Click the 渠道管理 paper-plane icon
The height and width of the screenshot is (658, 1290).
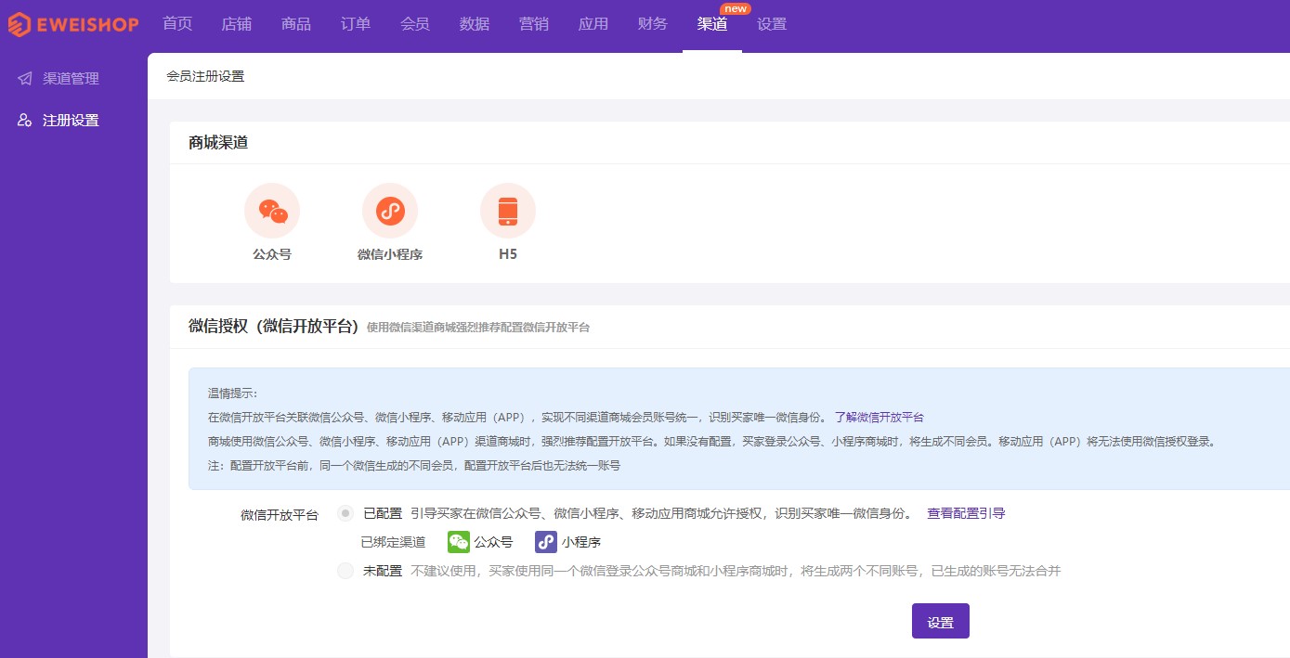click(x=25, y=79)
